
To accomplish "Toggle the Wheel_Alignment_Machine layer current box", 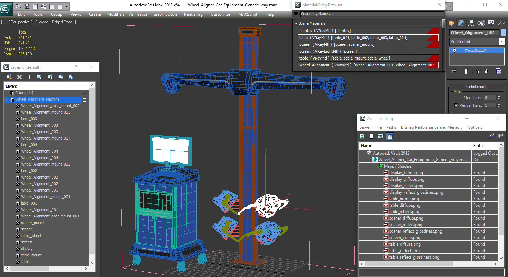I will 84,100.
